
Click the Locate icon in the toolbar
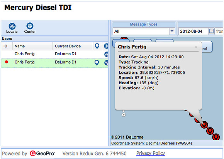tap(12, 26)
